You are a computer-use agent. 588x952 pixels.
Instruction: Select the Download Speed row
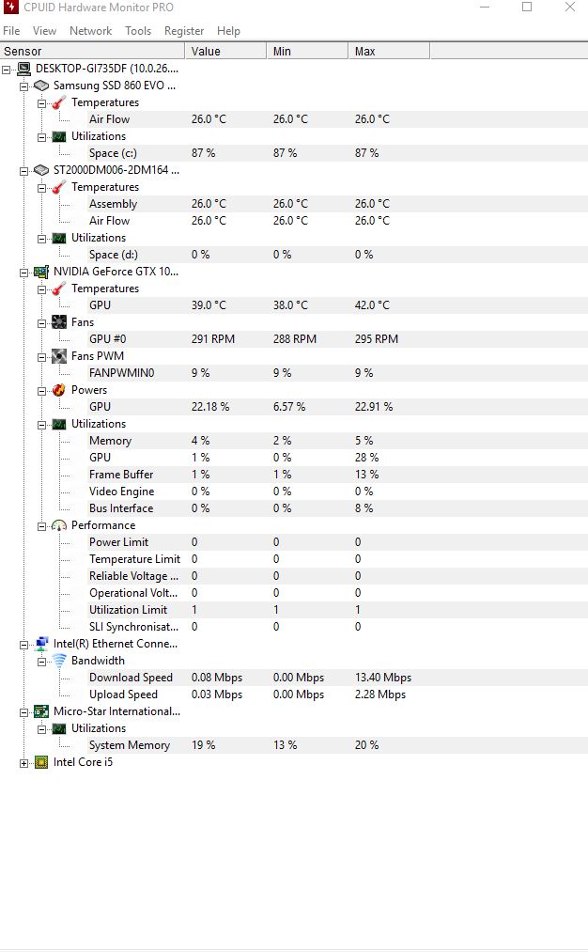(131, 678)
